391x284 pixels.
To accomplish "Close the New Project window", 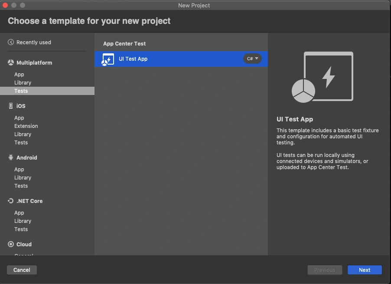I will click(x=5, y=5).
